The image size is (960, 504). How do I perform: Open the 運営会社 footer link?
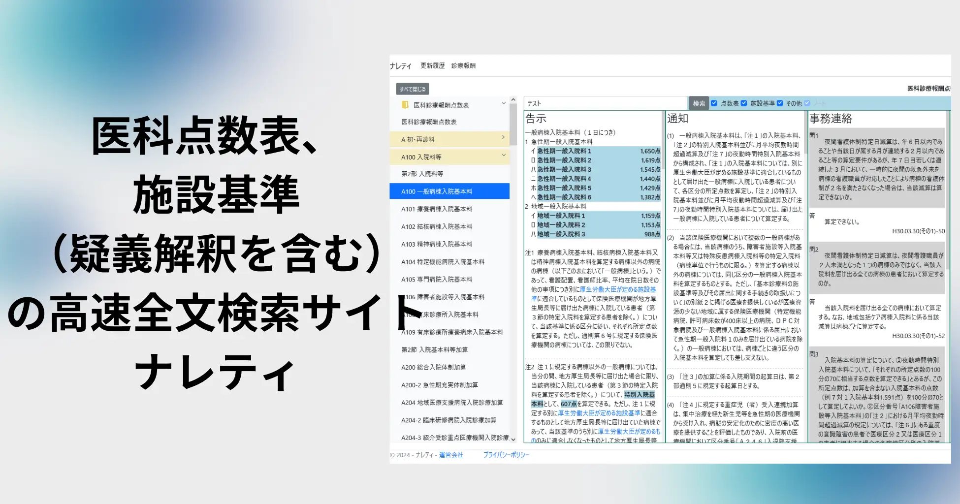(451, 455)
